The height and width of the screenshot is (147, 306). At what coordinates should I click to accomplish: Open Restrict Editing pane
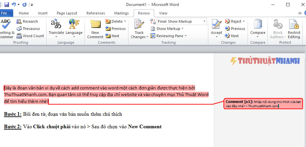pyautogui.click(x=294, y=29)
